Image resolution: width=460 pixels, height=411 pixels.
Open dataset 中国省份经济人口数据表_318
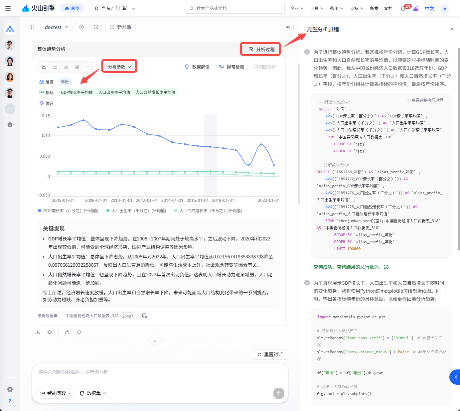coord(92,316)
